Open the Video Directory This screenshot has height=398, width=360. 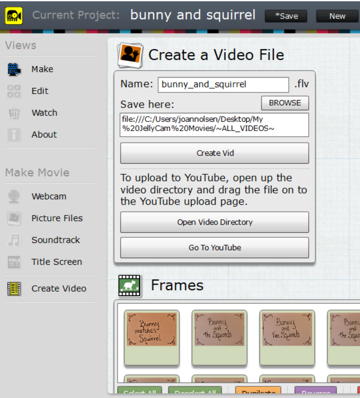214,222
